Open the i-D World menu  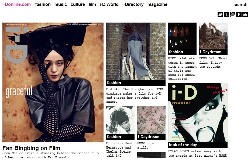(x=109, y=4)
